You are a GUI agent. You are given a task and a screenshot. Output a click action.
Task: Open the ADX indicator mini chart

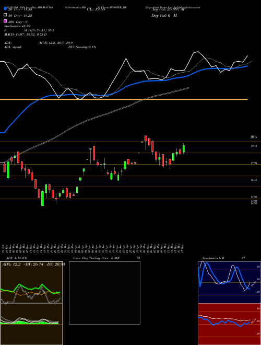click(x=31, y=282)
